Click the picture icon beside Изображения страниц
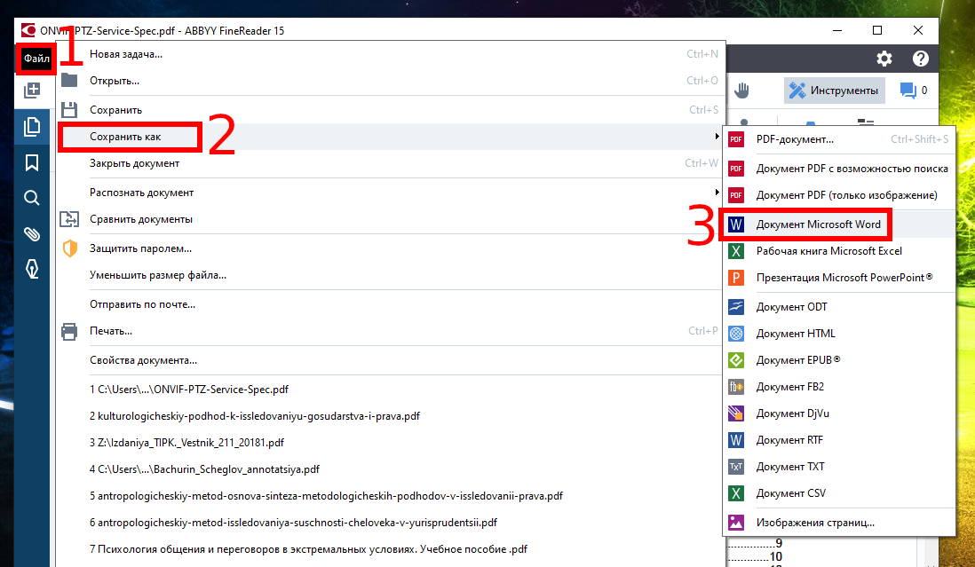Screen dimensions: 975x567 (x=736, y=523)
